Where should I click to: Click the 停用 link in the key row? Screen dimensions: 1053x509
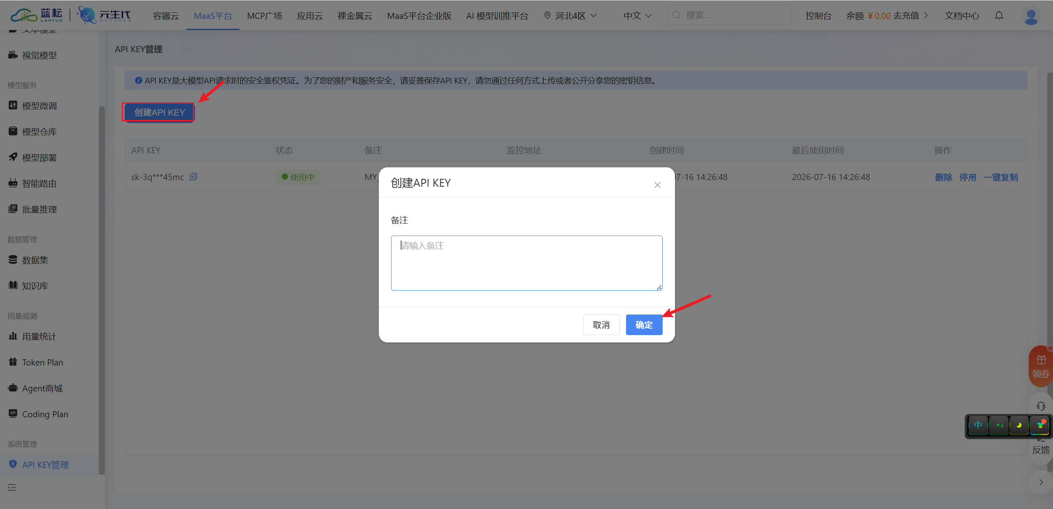pyautogui.click(x=967, y=177)
